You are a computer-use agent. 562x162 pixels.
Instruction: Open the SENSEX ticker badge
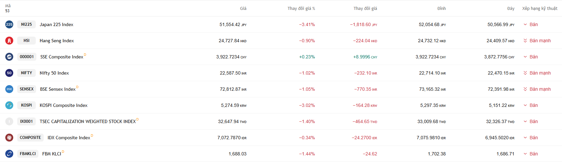coord(26,89)
